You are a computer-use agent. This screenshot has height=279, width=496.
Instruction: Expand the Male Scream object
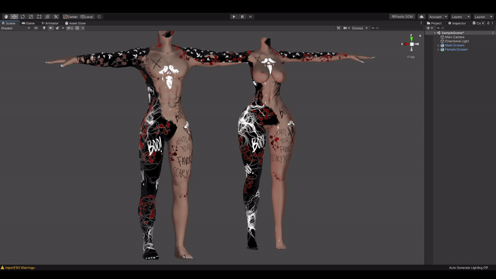coord(438,45)
